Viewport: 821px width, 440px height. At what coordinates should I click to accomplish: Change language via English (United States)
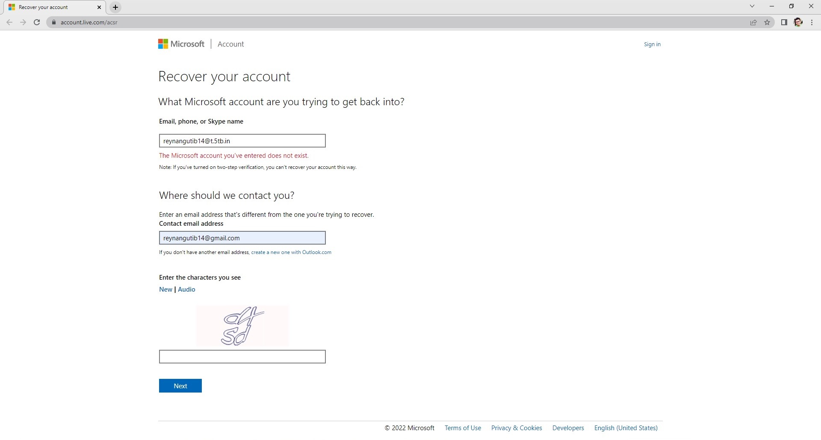pyautogui.click(x=626, y=428)
